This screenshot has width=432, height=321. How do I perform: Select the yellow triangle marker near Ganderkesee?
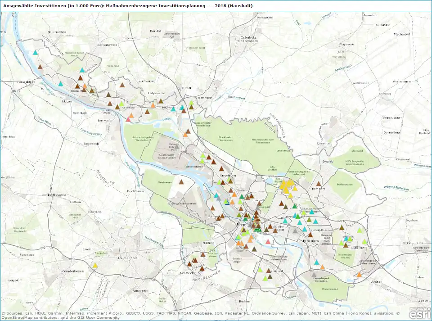[x=94, y=266]
